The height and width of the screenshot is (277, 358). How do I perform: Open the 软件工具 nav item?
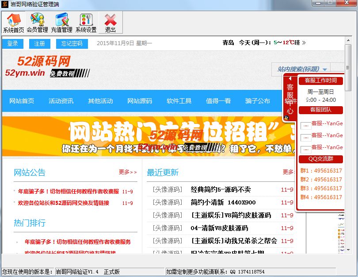click(x=179, y=101)
